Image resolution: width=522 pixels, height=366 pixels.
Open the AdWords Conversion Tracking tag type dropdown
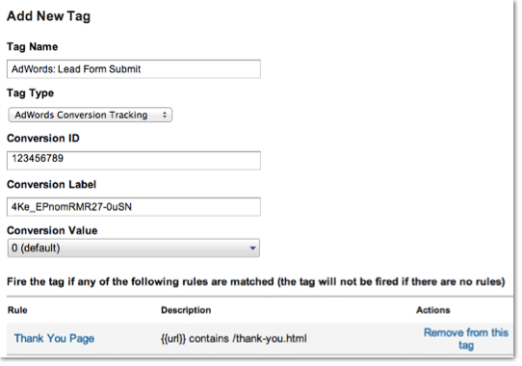[90, 115]
